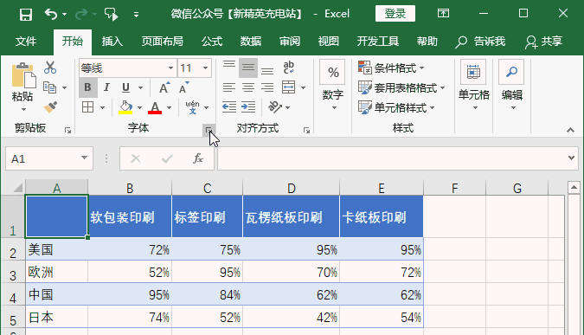Open the 帮助 tab
Image resolution: width=584 pixels, height=335 pixels.
click(427, 41)
